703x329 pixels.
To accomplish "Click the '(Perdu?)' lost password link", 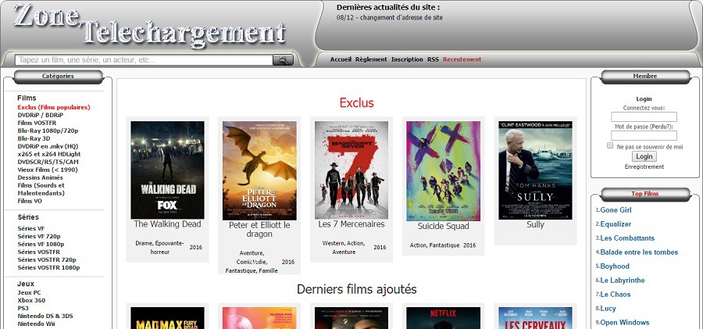I will tap(662, 127).
